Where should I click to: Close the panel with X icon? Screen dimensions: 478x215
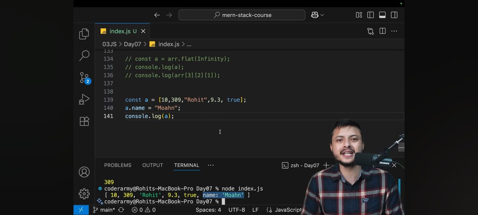[394, 165]
